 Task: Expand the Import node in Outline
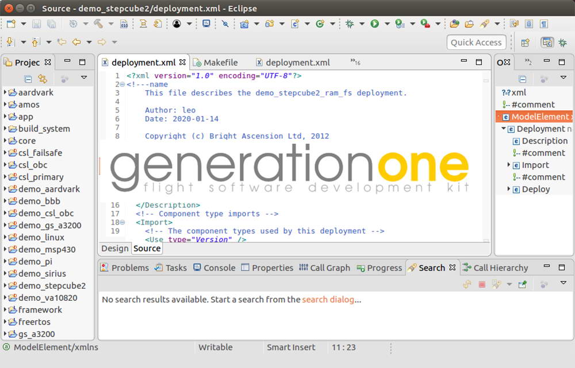click(x=509, y=165)
